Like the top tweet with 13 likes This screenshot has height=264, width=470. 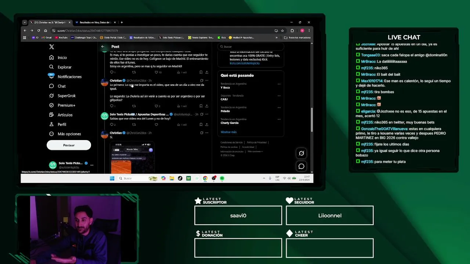(156, 72)
